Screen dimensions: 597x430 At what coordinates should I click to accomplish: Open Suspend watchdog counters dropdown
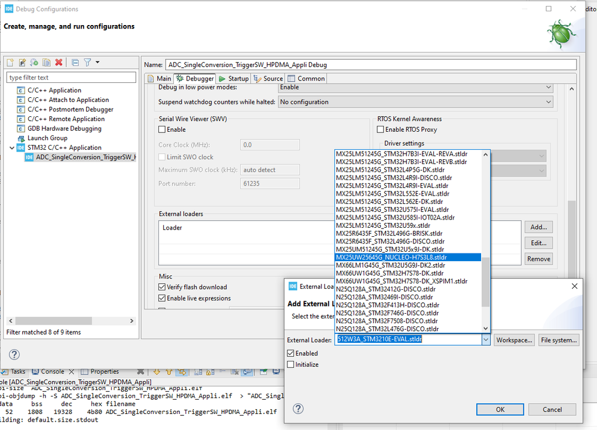[x=415, y=102]
